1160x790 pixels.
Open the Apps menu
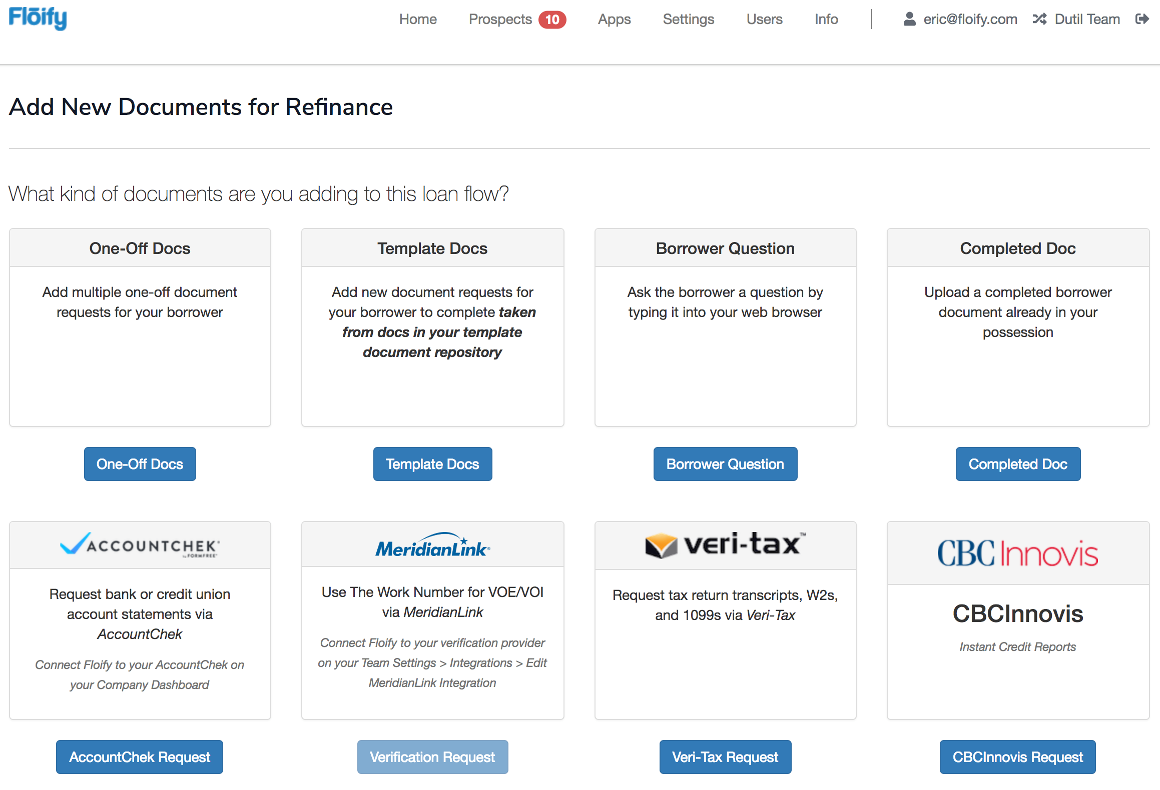coord(614,19)
